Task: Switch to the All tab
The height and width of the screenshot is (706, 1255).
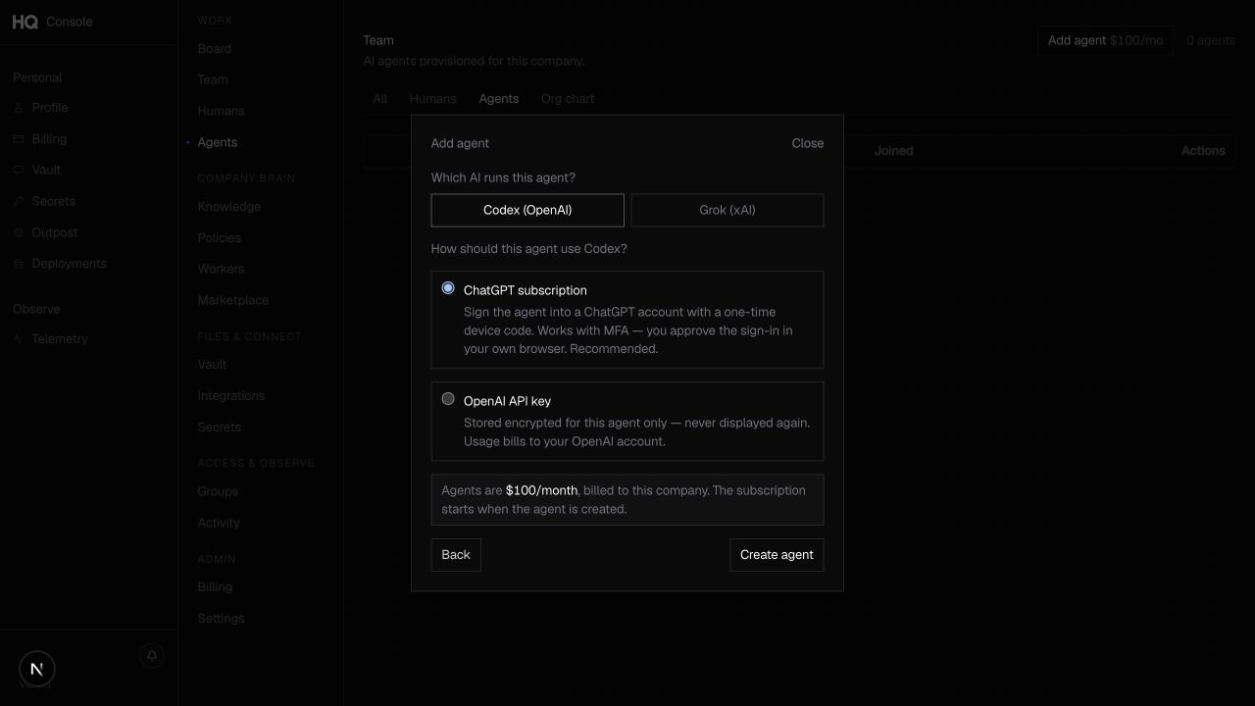Action: (380, 99)
